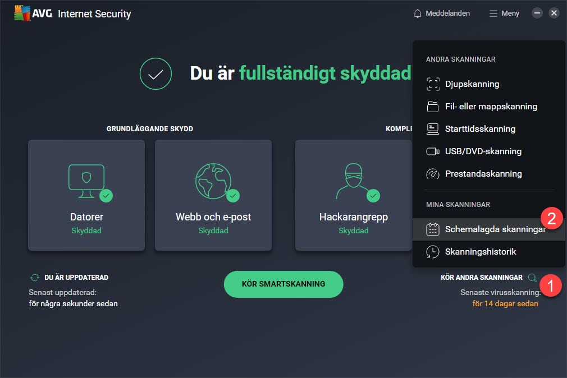The image size is (567, 378).
Task: Click 'Du är fullständigt skyddad' headline
Action: click(x=300, y=73)
